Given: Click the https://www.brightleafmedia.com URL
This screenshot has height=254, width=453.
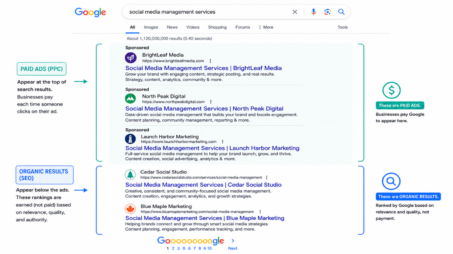Looking at the screenshot, I should (x=173, y=61).
